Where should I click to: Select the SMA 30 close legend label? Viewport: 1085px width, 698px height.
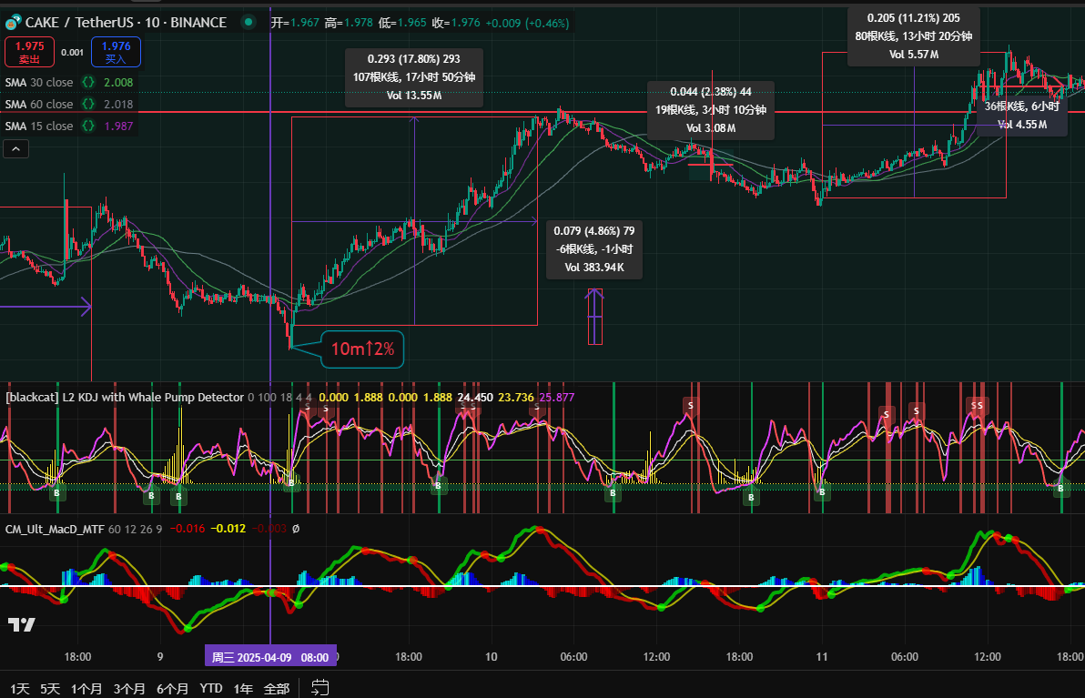[39, 82]
